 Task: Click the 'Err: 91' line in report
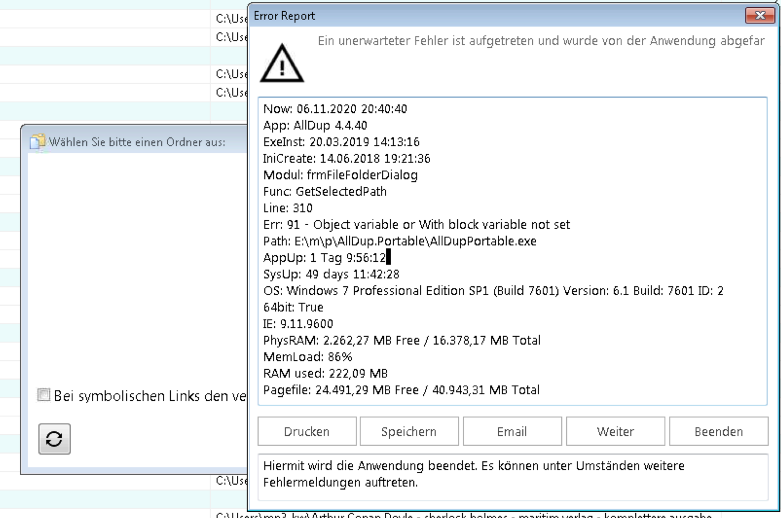416,225
